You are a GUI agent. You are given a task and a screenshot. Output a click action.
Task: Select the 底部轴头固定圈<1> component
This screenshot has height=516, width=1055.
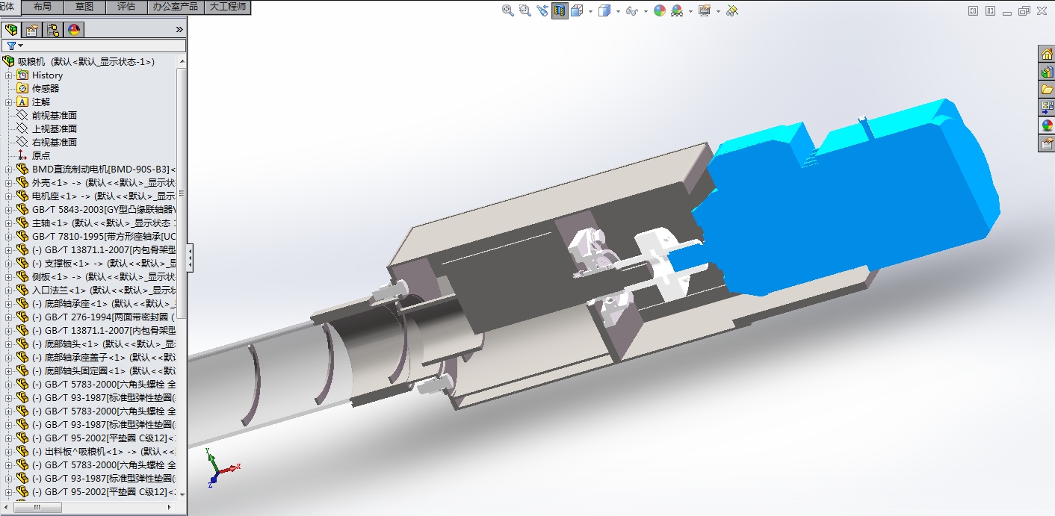tap(96, 371)
